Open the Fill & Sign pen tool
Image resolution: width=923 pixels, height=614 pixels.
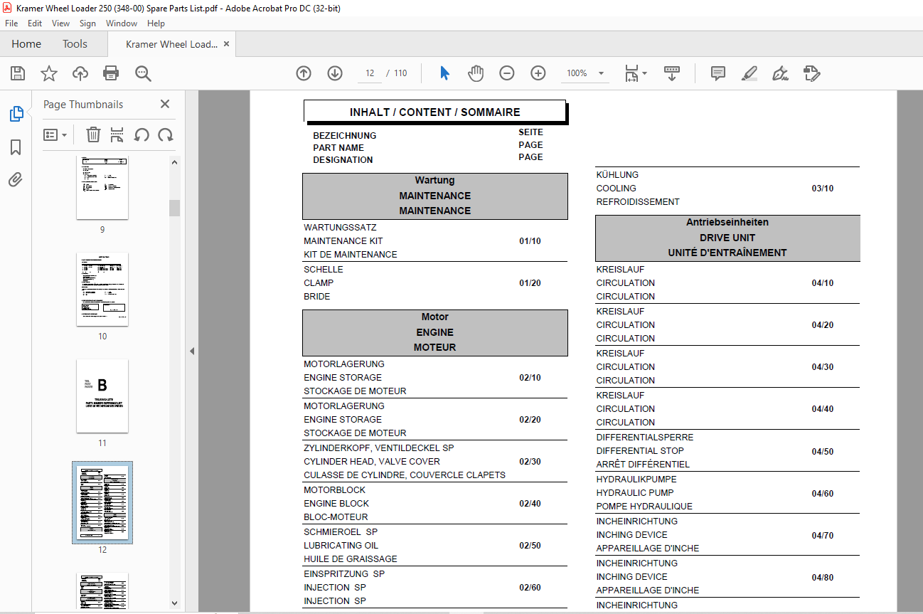[x=781, y=73]
